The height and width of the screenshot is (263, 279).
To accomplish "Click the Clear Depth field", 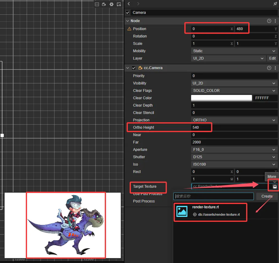I will (x=234, y=105).
